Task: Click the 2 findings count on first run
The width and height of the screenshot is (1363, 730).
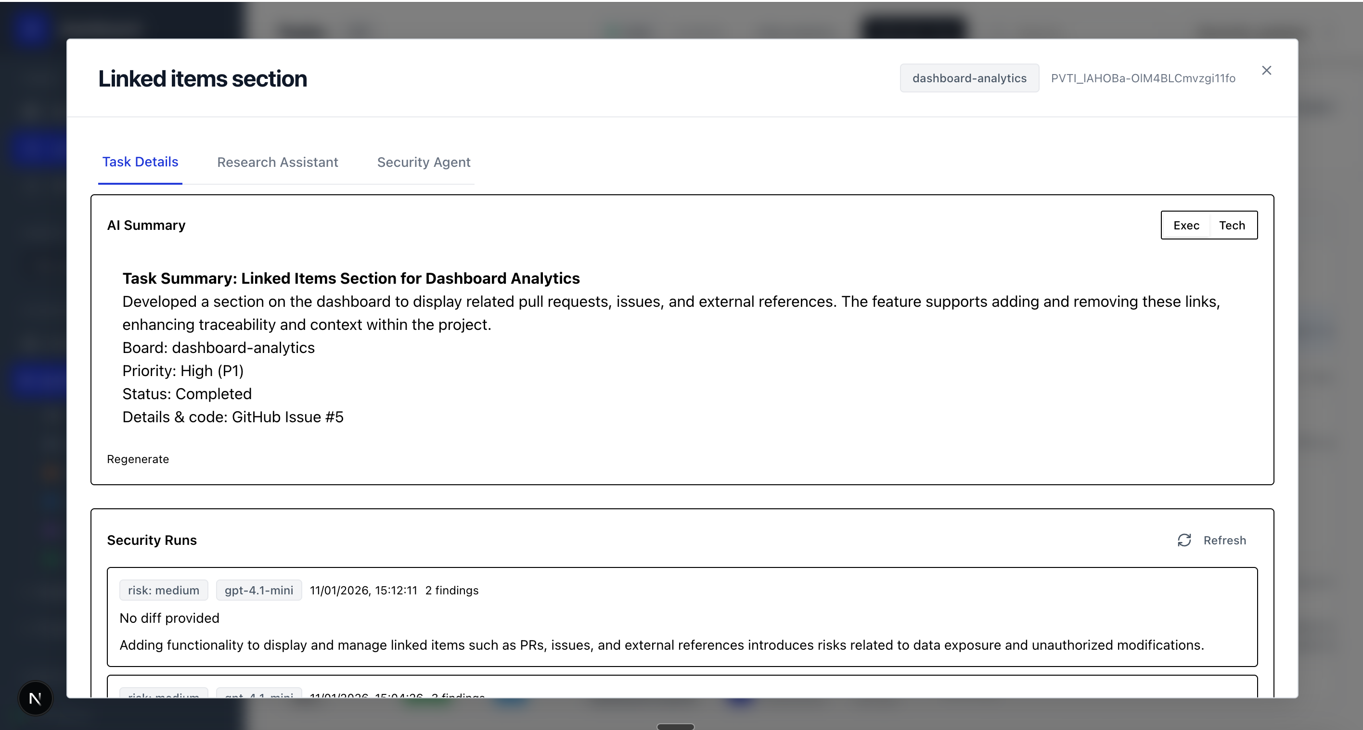Action: point(451,590)
